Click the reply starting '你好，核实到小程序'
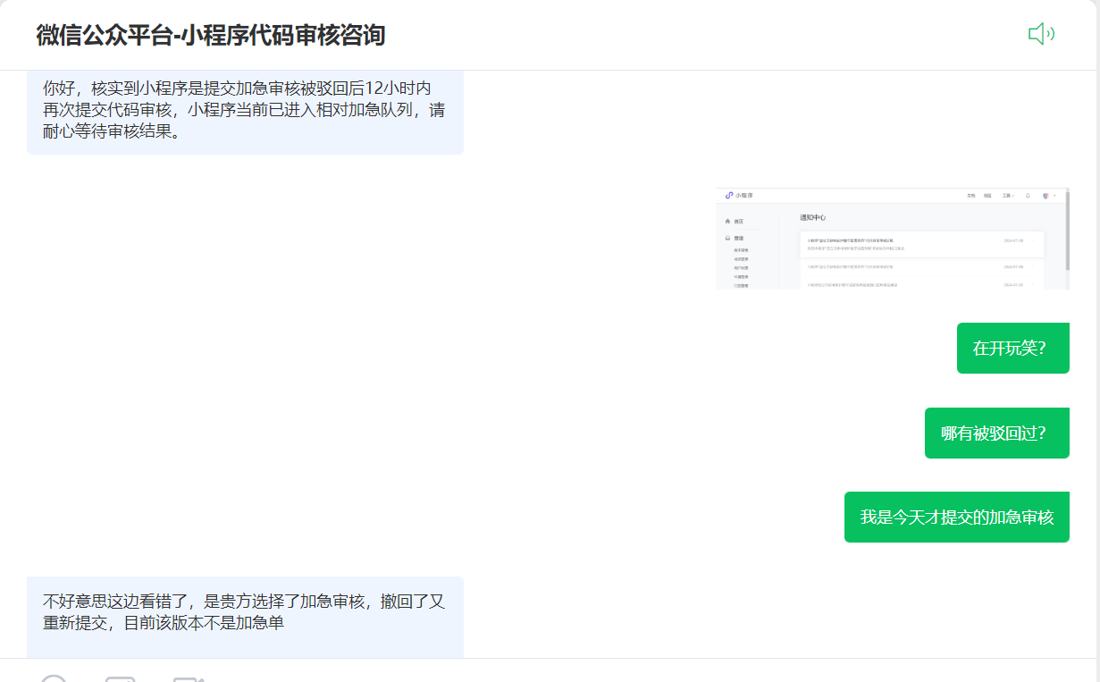 pos(245,112)
